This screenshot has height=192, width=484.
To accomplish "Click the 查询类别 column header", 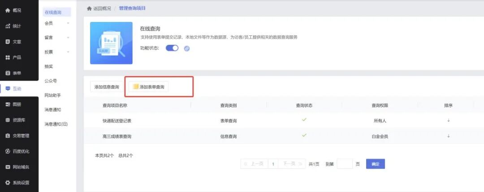I will coord(229,106).
